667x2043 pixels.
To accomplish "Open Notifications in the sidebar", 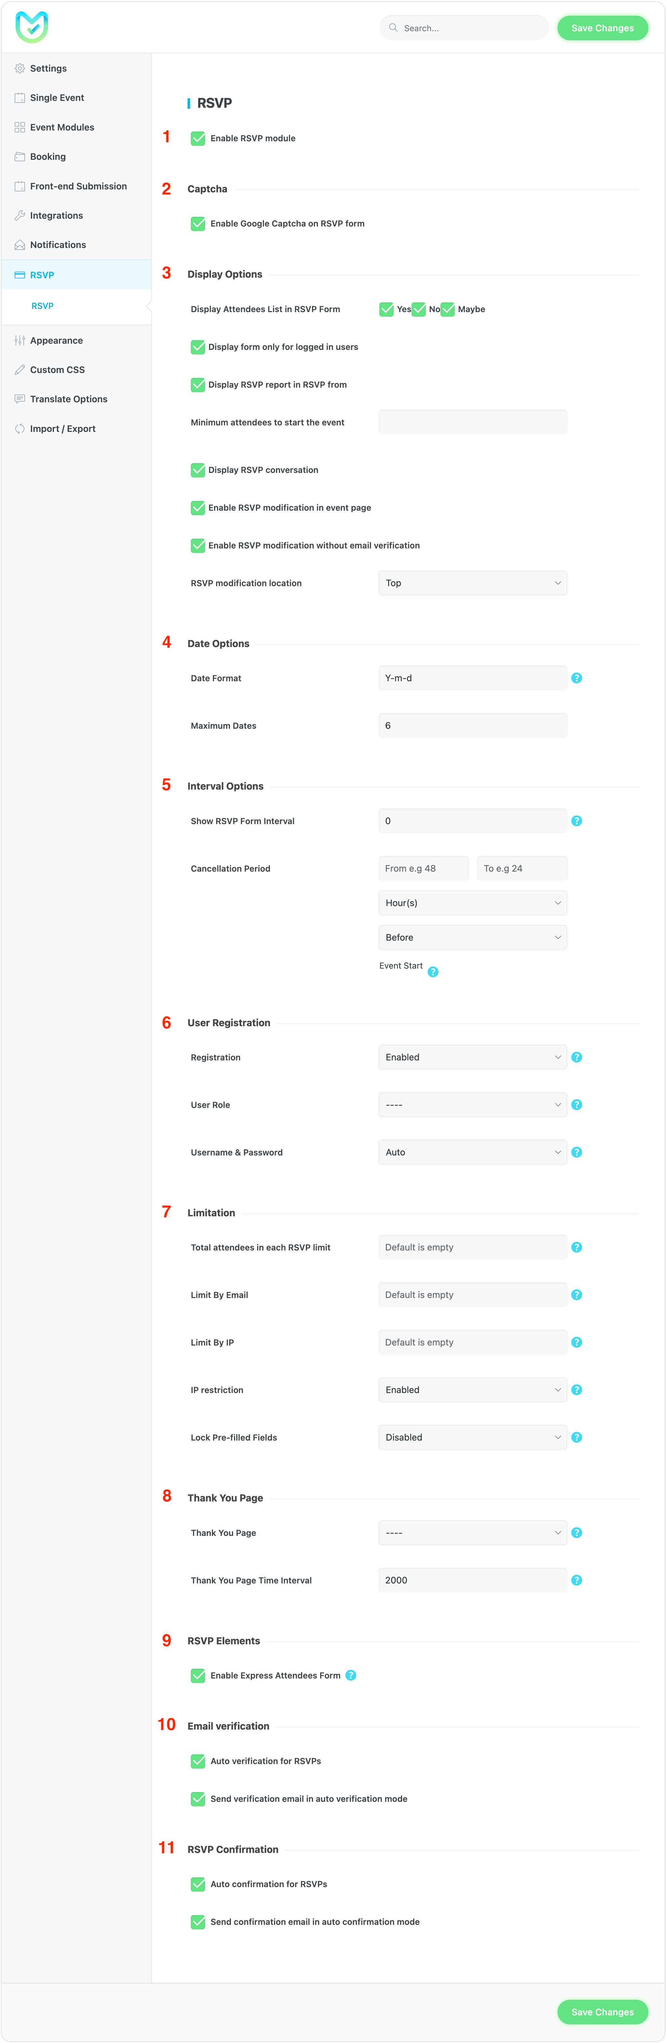I will click(x=58, y=245).
